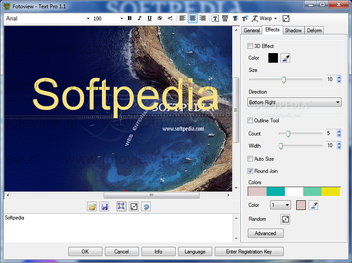Click the zoom to fit magnifier icon

point(121,207)
